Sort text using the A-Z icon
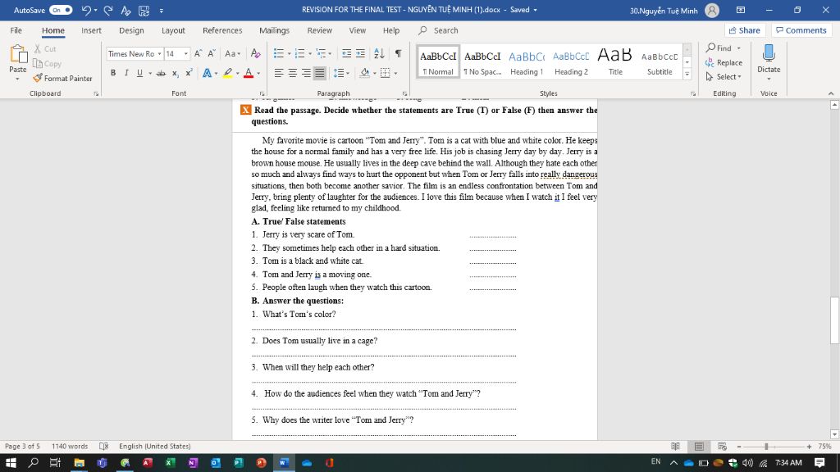The height and width of the screenshot is (472, 840). point(379,53)
